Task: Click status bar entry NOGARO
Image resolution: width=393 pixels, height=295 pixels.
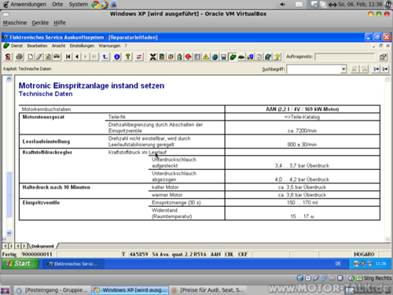Action: pos(364,254)
